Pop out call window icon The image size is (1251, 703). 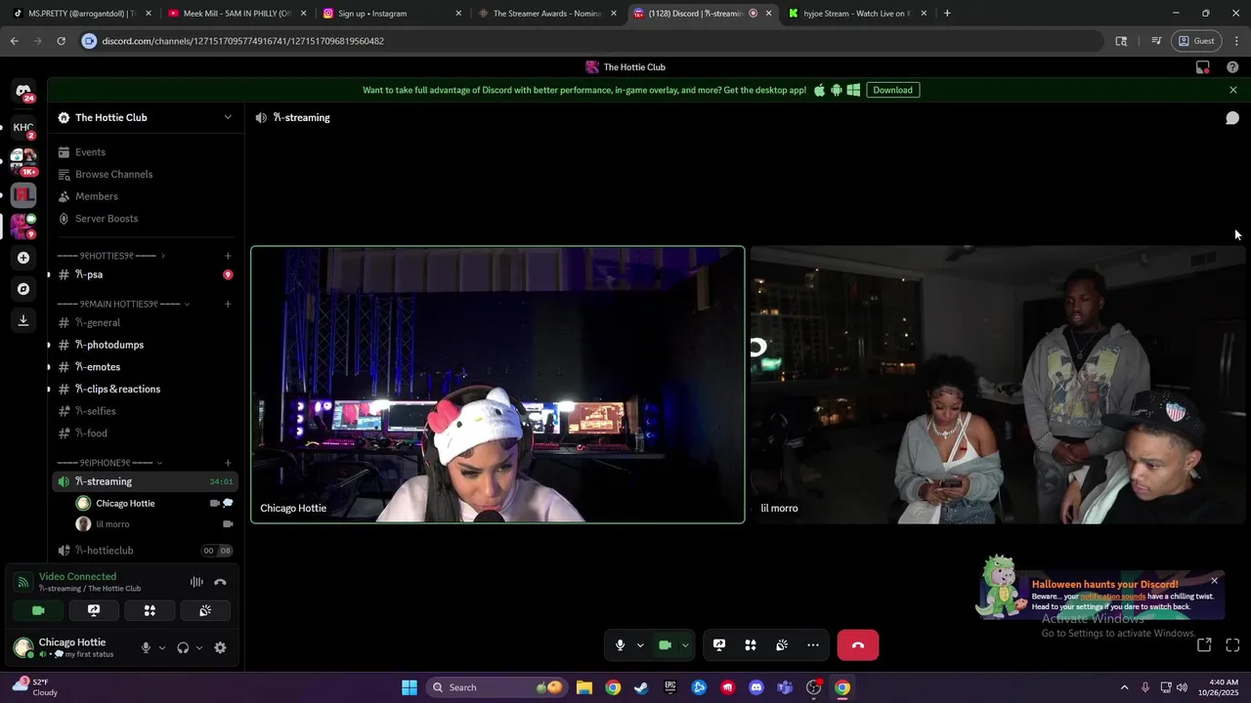1204,645
